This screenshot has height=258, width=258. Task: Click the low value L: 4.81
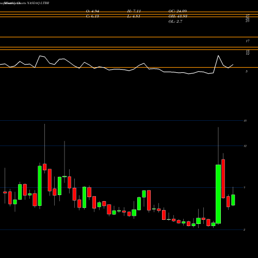click(x=134, y=17)
